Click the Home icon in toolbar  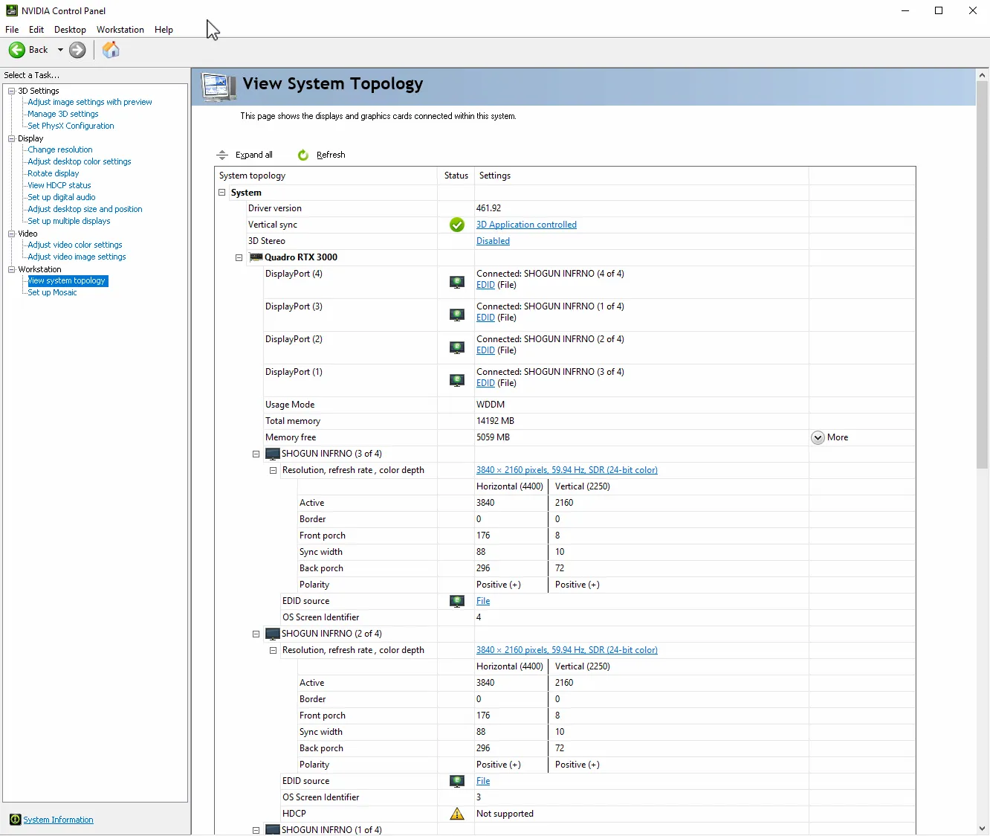(111, 50)
